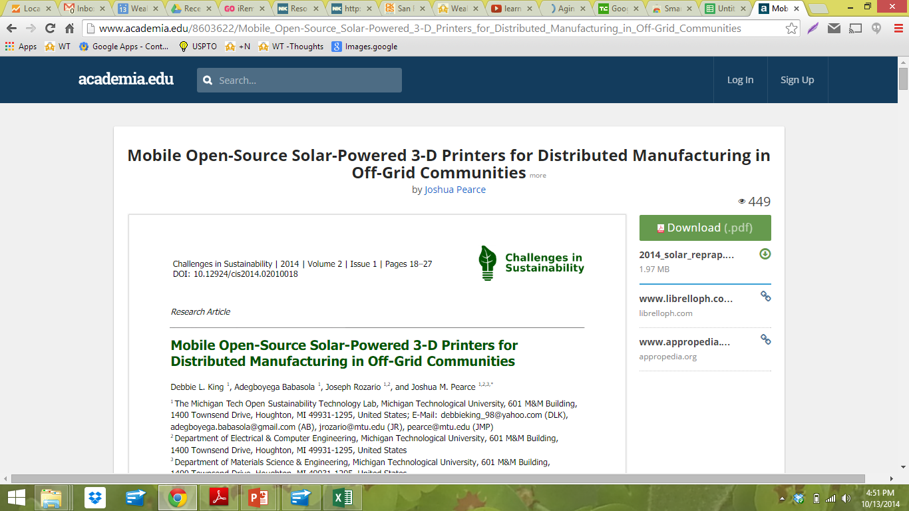Image resolution: width=909 pixels, height=511 pixels.
Task: Click the Challenges in Sustainability journal logo
Action: click(x=531, y=263)
